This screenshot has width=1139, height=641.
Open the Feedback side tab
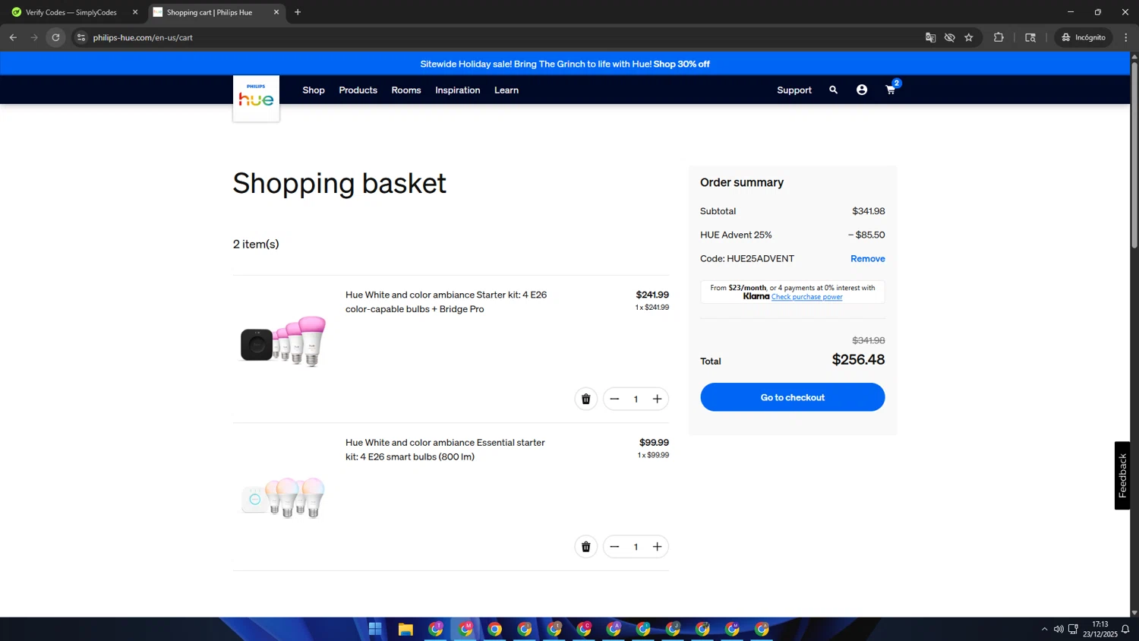coord(1122,475)
